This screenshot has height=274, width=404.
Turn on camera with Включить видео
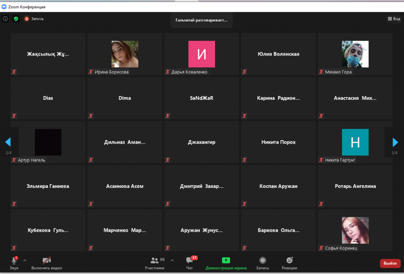47,263
